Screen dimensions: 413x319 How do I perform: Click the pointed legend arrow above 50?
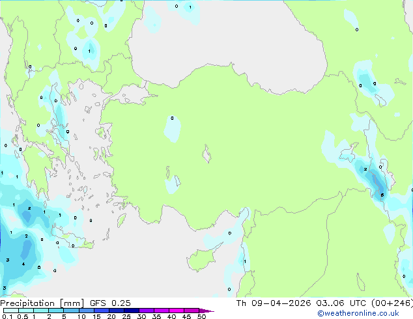coord(206,311)
